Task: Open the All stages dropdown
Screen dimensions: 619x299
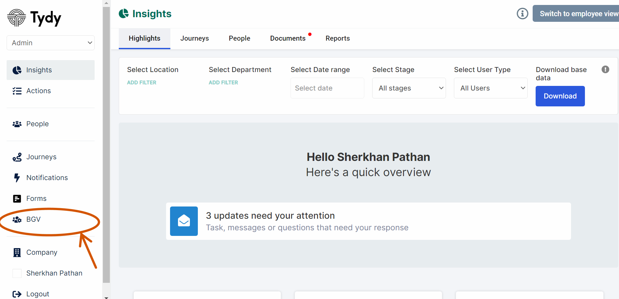Action: 409,88
